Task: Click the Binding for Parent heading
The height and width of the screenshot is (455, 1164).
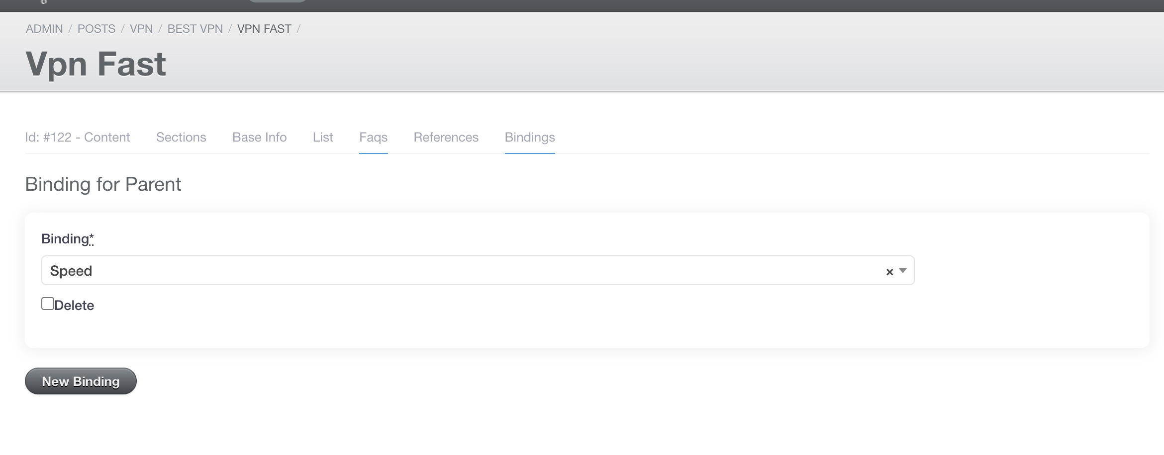Action: pyautogui.click(x=103, y=184)
